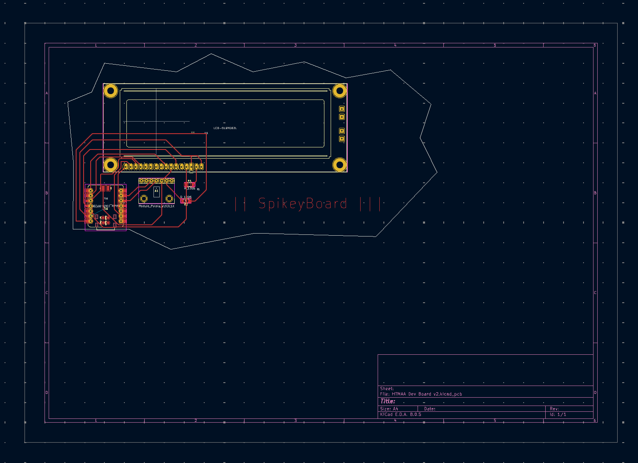Image resolution: width=638 pixels, height=463 pixels.
Task: Click the 'KiCad E.D.A. 8.0.5' text
Action: [401, 415]
